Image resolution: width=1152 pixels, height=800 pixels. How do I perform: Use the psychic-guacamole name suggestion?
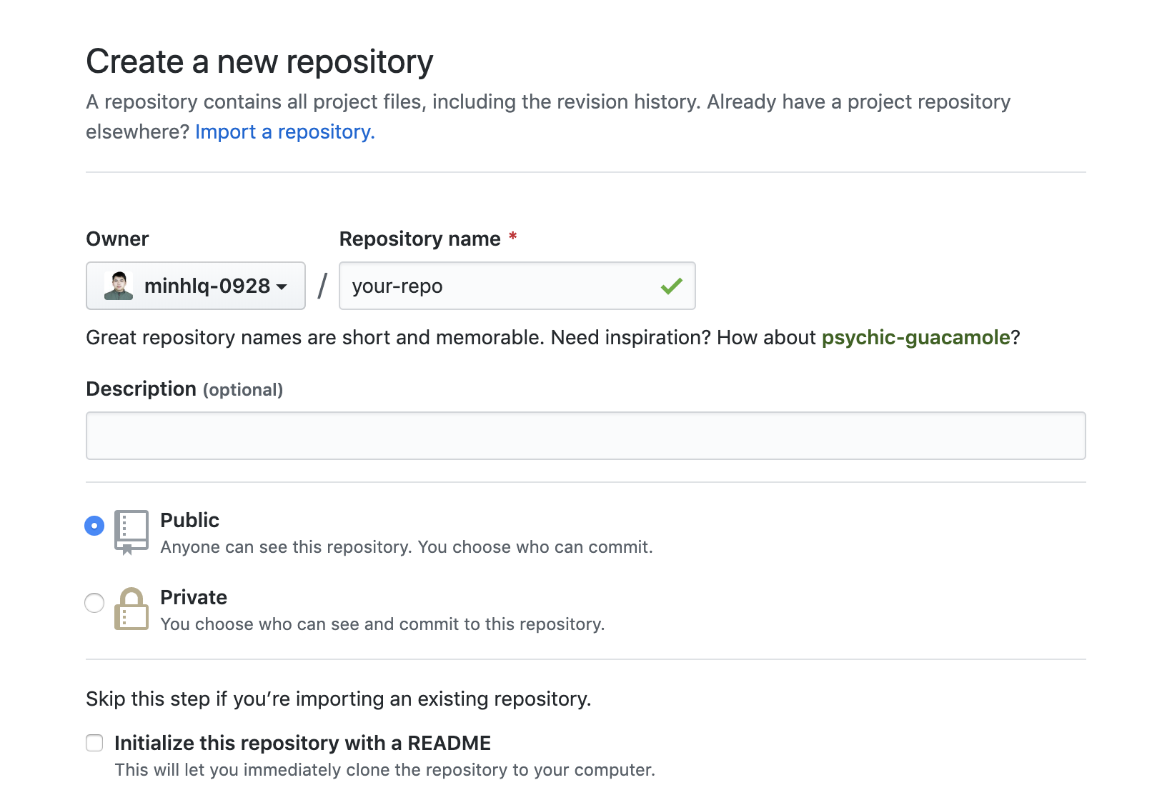coord(915,337)
